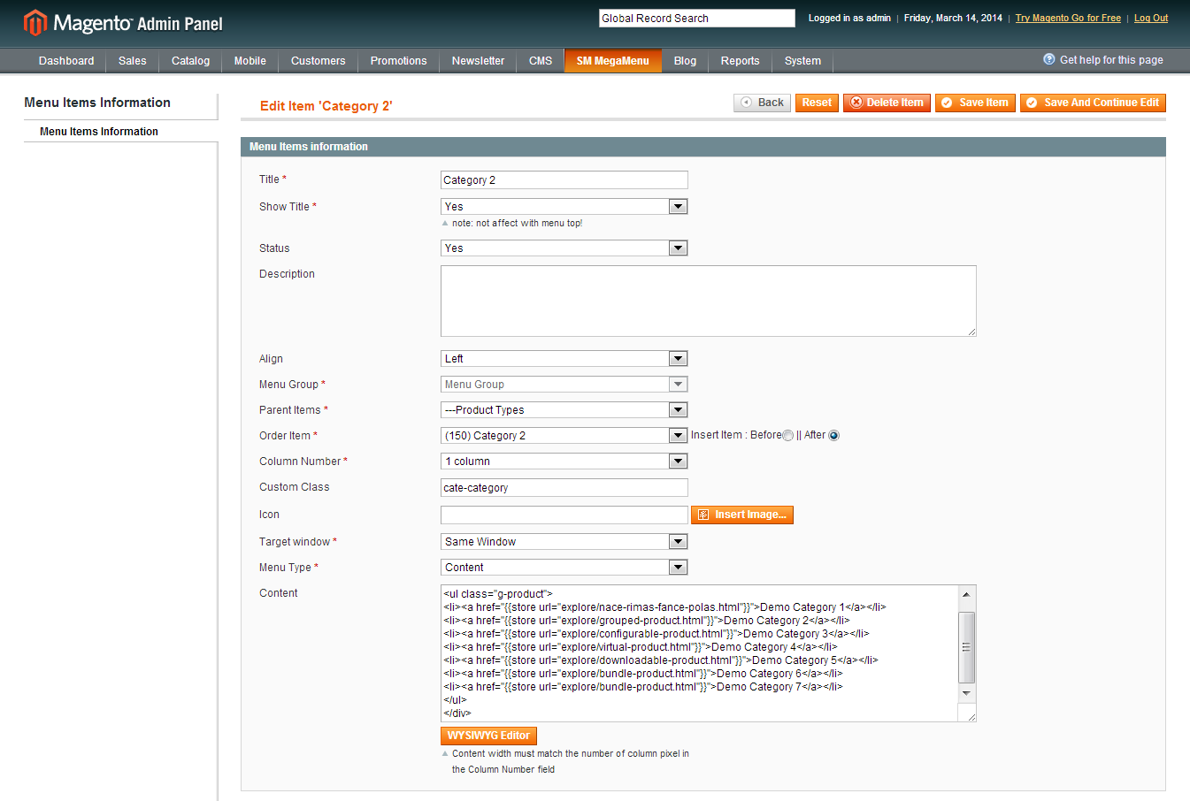This screenshot has width=1190, height=801.
Task: Click 'Get help for this page' link
Action: coord(1111,60)
